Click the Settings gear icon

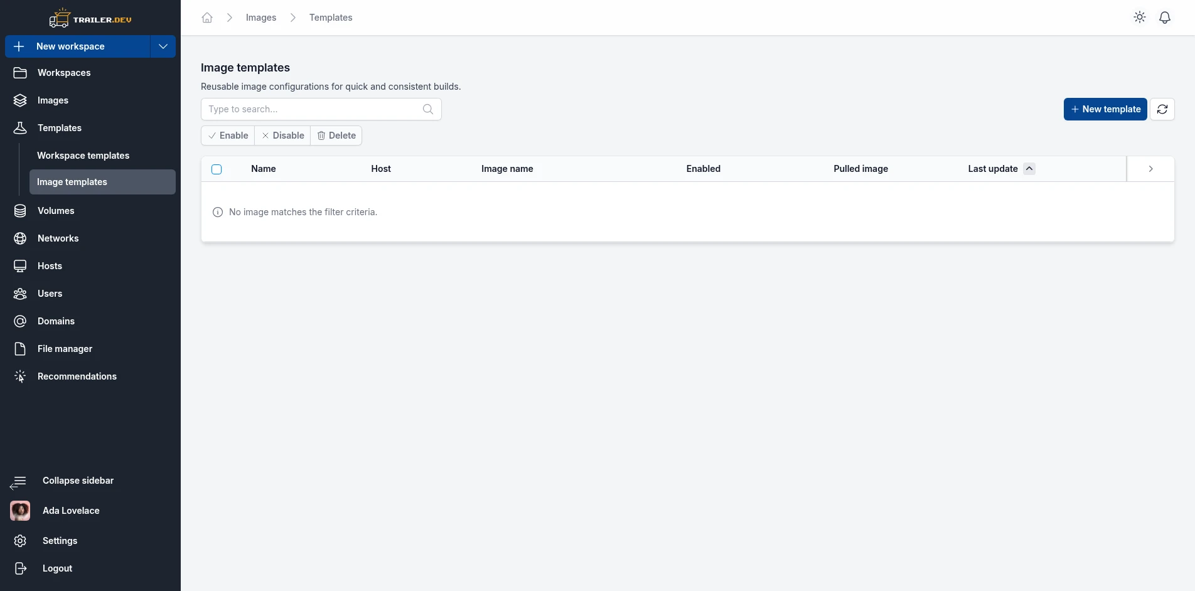(20, 541)
